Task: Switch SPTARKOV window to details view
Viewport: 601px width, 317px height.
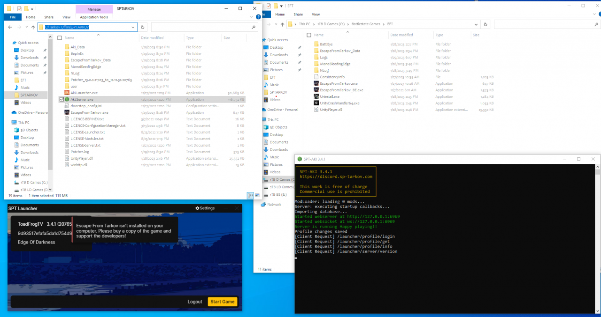Action: (249, 195)
